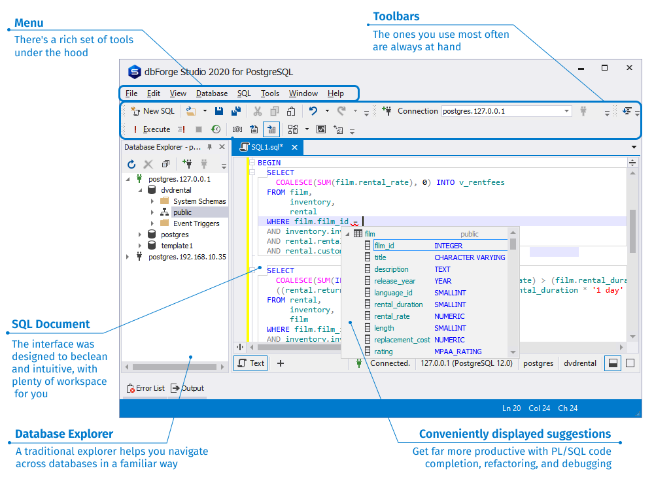Open the View menu

tap(178, 93)
